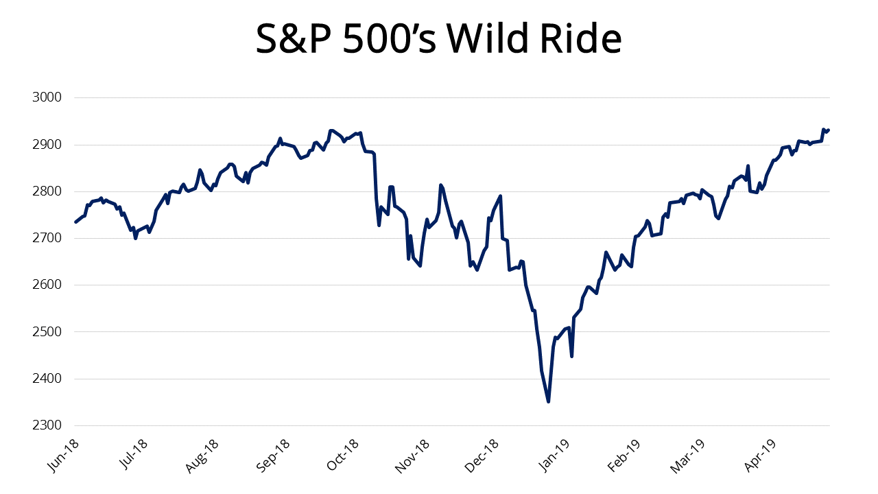Select the 2400 label on the y-axis
The height and width of the screenshot is (494, 878).
tap(47, 379)
